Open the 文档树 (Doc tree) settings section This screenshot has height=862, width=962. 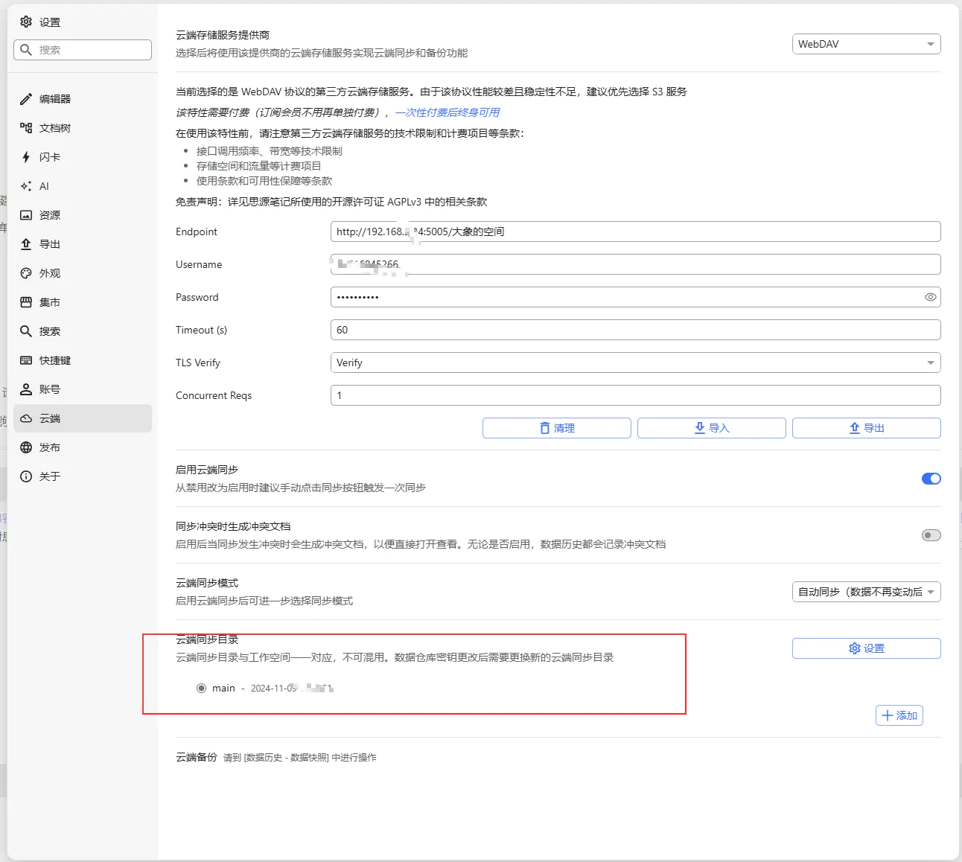(54, 128)
